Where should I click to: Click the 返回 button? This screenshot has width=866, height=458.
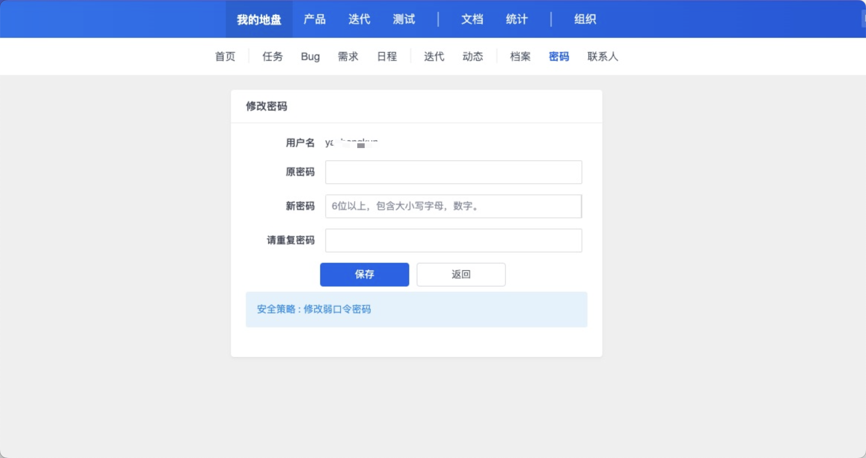tap(461, 275)
